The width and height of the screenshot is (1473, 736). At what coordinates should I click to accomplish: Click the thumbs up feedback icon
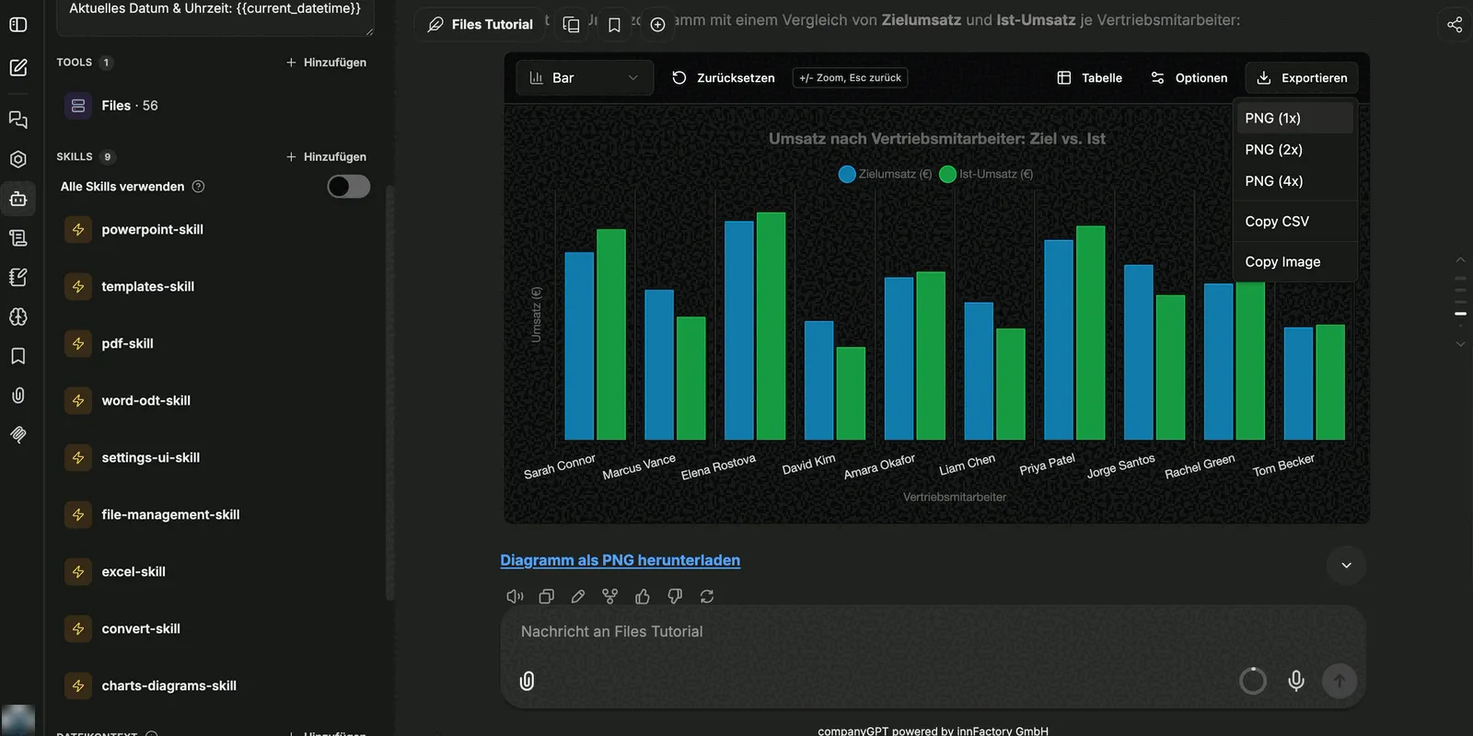643,596
